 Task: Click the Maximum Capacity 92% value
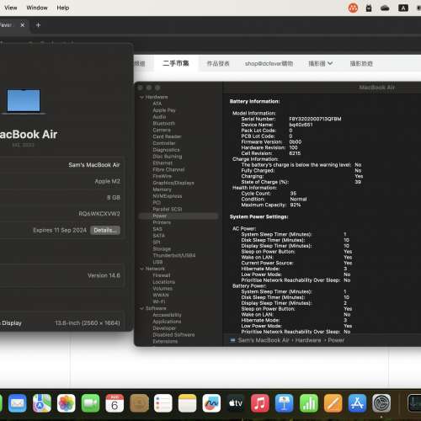click(x=296, y=205)
